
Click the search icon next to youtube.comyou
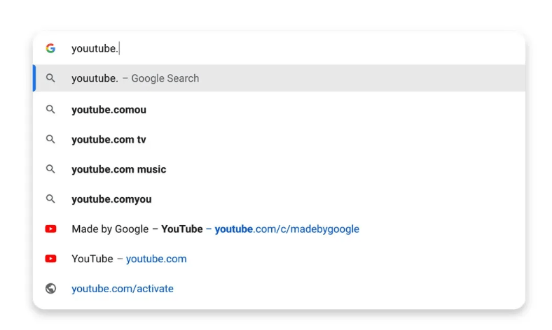(x=50, y=199)
